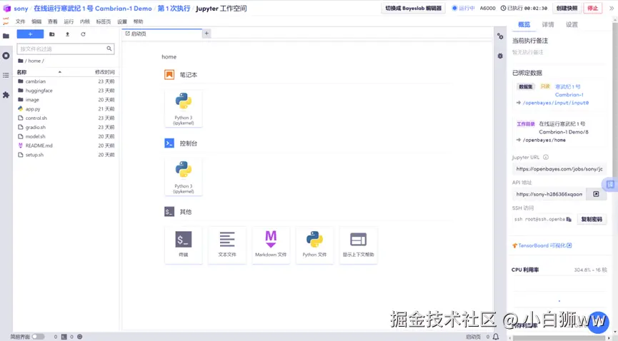Viewport: 618px width, 341px height.
Task: Open the 帮助 menu
Action: tap(138, 21)
